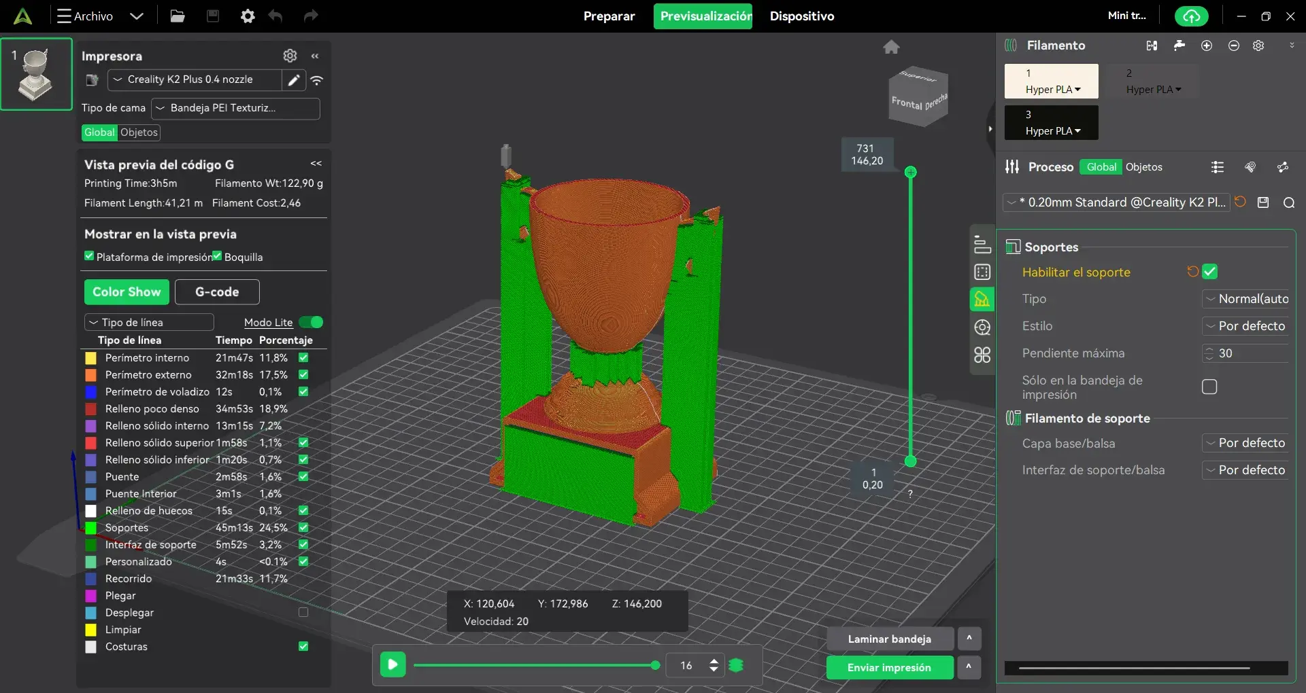1306x693 pixels.
Task: Open Capa base/balsa filament dropdown
Action: click(1245, 443)
